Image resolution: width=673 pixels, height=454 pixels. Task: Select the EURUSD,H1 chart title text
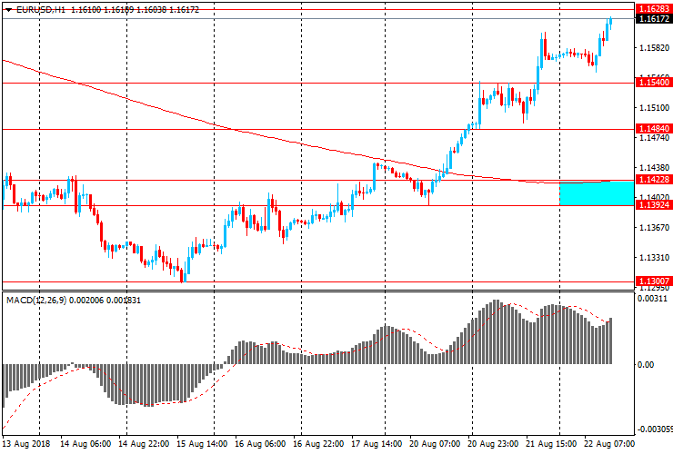pyautogui.click(x=41, y=10)
